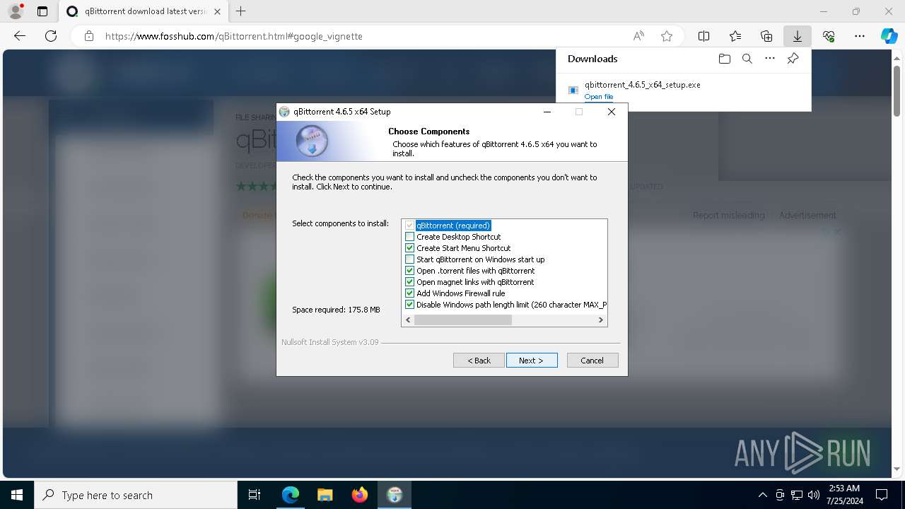Image resolution: width=905 pixels, height=509 pixels.
Task: Minimize the qBittorrent Setup window
Action: click(547, 112)
